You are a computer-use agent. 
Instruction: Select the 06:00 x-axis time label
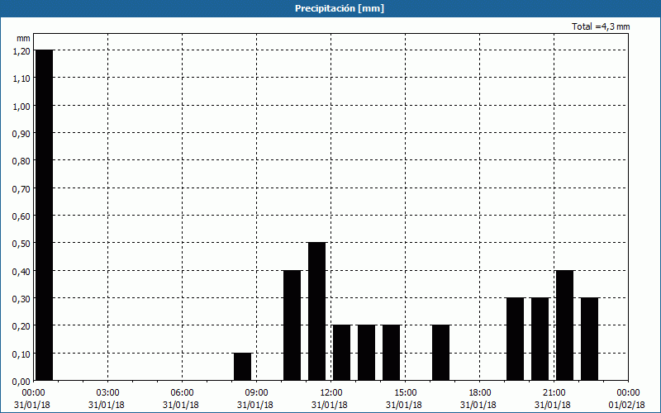click(x=182, y=393)
